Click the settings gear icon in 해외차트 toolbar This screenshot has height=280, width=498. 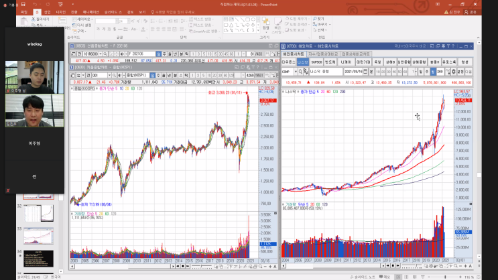[454, 72]
